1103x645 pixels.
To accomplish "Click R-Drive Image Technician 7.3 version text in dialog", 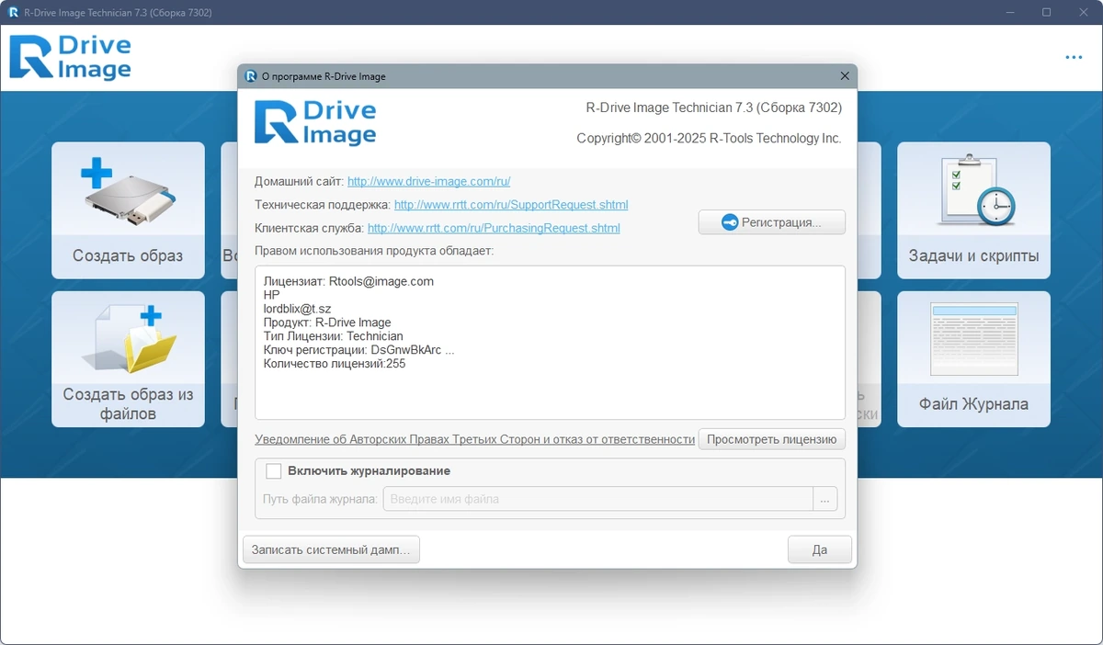I will tap(713, 107).
